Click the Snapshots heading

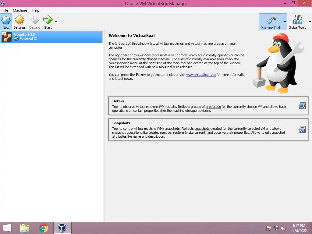121,123
